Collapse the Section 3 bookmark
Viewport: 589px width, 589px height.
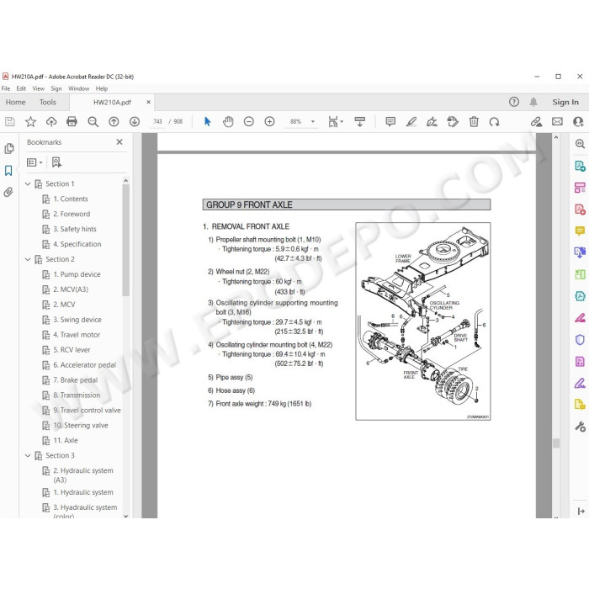28,455
